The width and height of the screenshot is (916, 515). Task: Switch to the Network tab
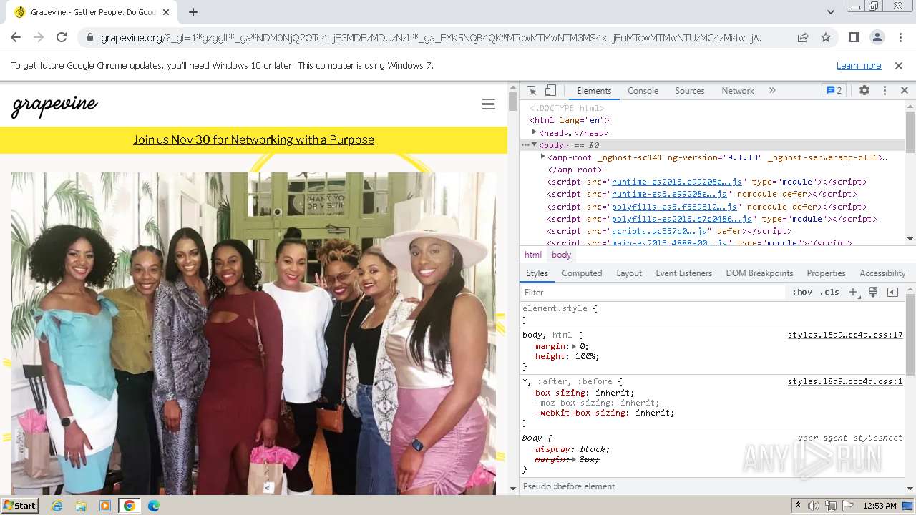click(x=738, y=91)
